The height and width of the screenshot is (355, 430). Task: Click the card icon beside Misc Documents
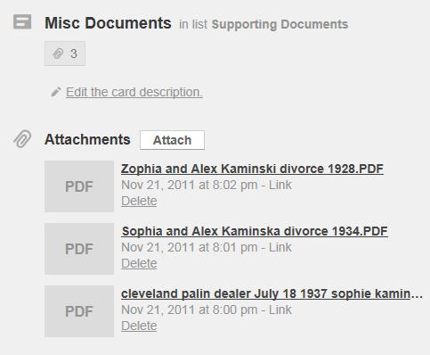tap(22, 21)
